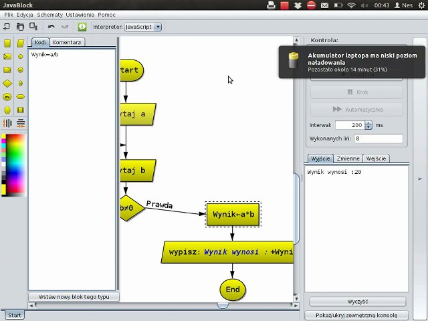The height and width of the screenshot is (321, 428).
Task: Select the large labeled circle block shape
Action: pyautogui.click(x=7, y=96)
